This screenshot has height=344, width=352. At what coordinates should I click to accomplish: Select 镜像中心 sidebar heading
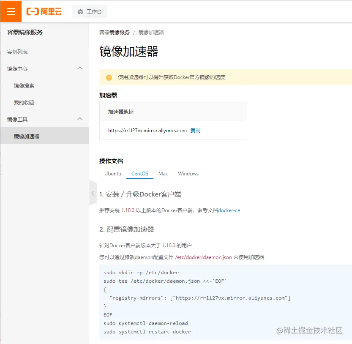click(17, 69)
